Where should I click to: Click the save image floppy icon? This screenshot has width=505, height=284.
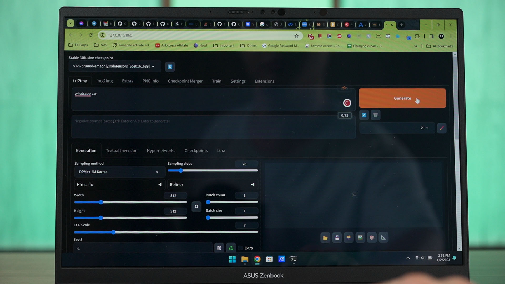(x=337, y=238)
